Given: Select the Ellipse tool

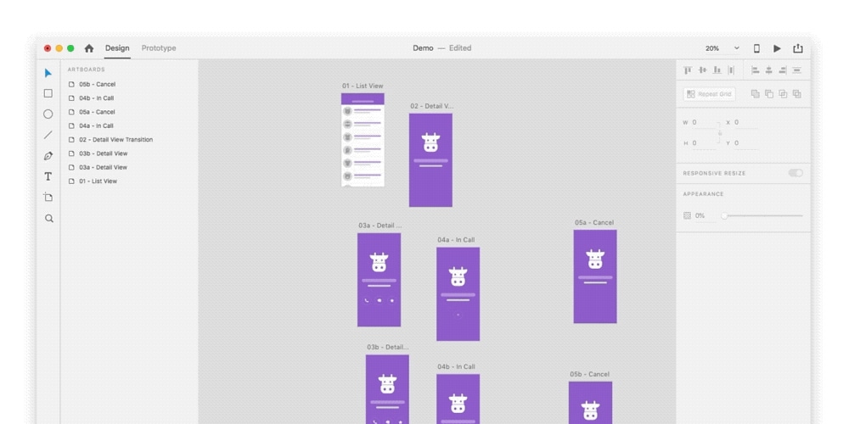Looking at the screenshot, I should point(48,114).
